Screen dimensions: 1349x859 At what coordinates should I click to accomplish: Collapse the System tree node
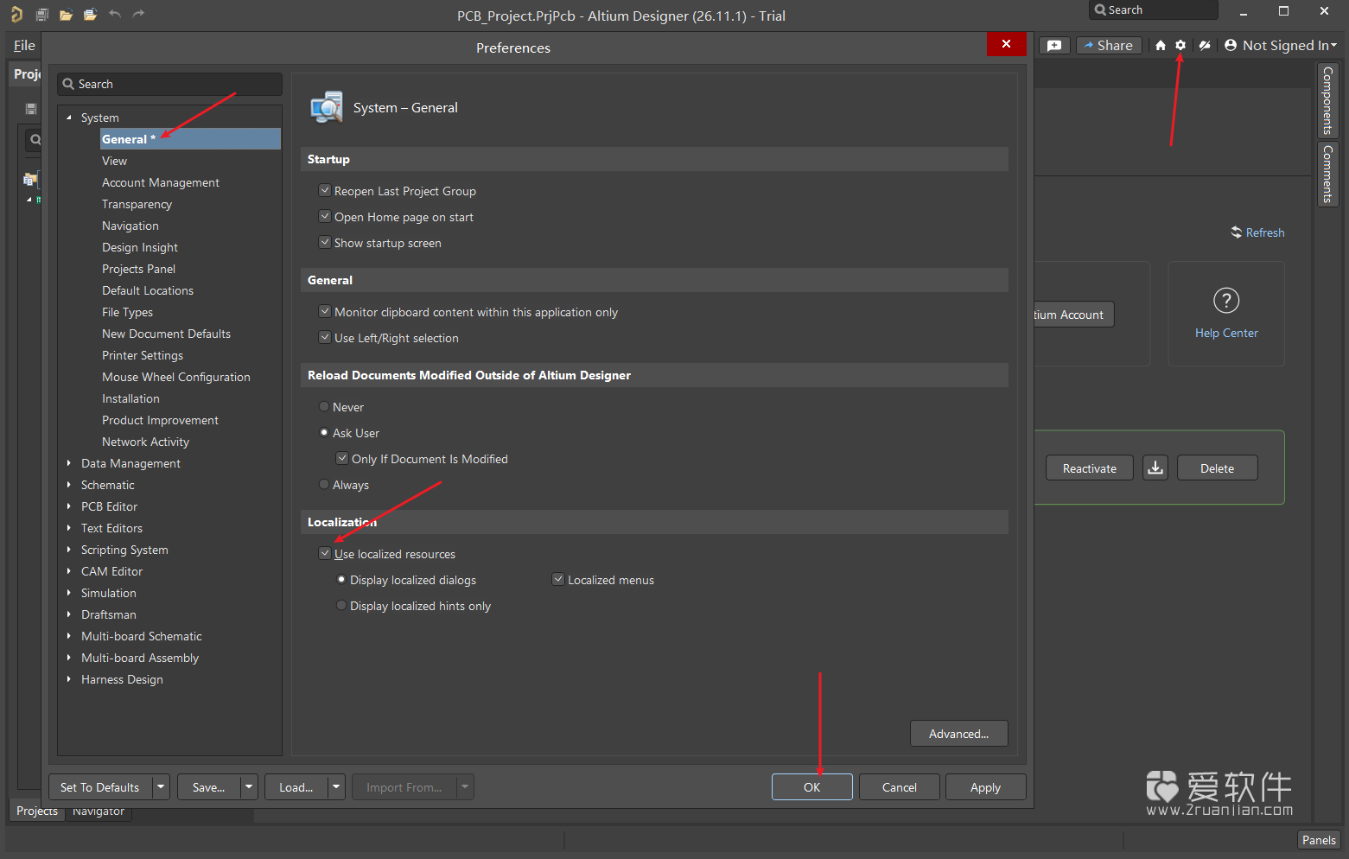coord(69,118)
